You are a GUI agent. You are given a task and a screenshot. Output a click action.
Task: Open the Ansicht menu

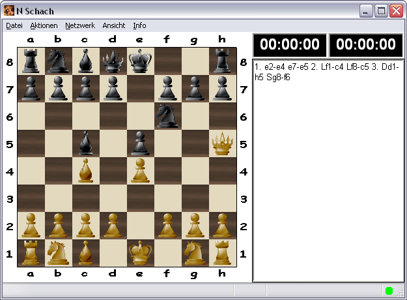point(114,25)
